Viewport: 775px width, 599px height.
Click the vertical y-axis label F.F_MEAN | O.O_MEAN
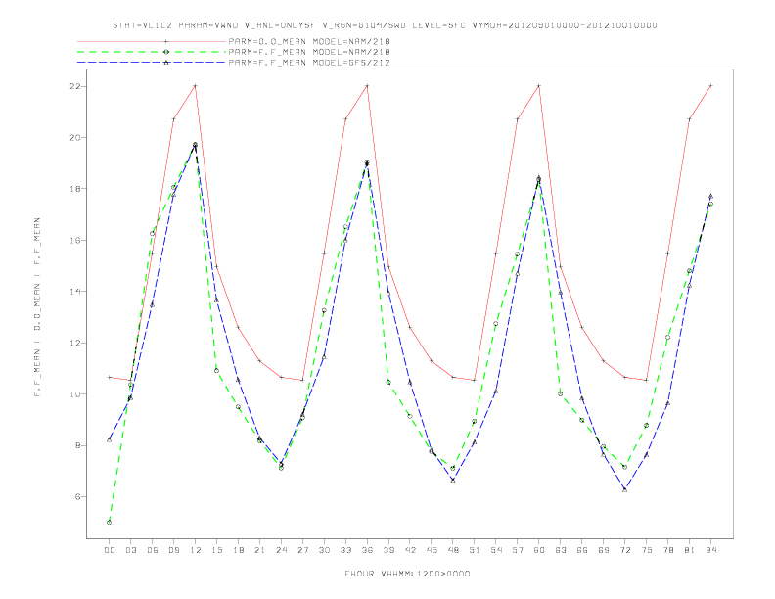tap(37, 307)
